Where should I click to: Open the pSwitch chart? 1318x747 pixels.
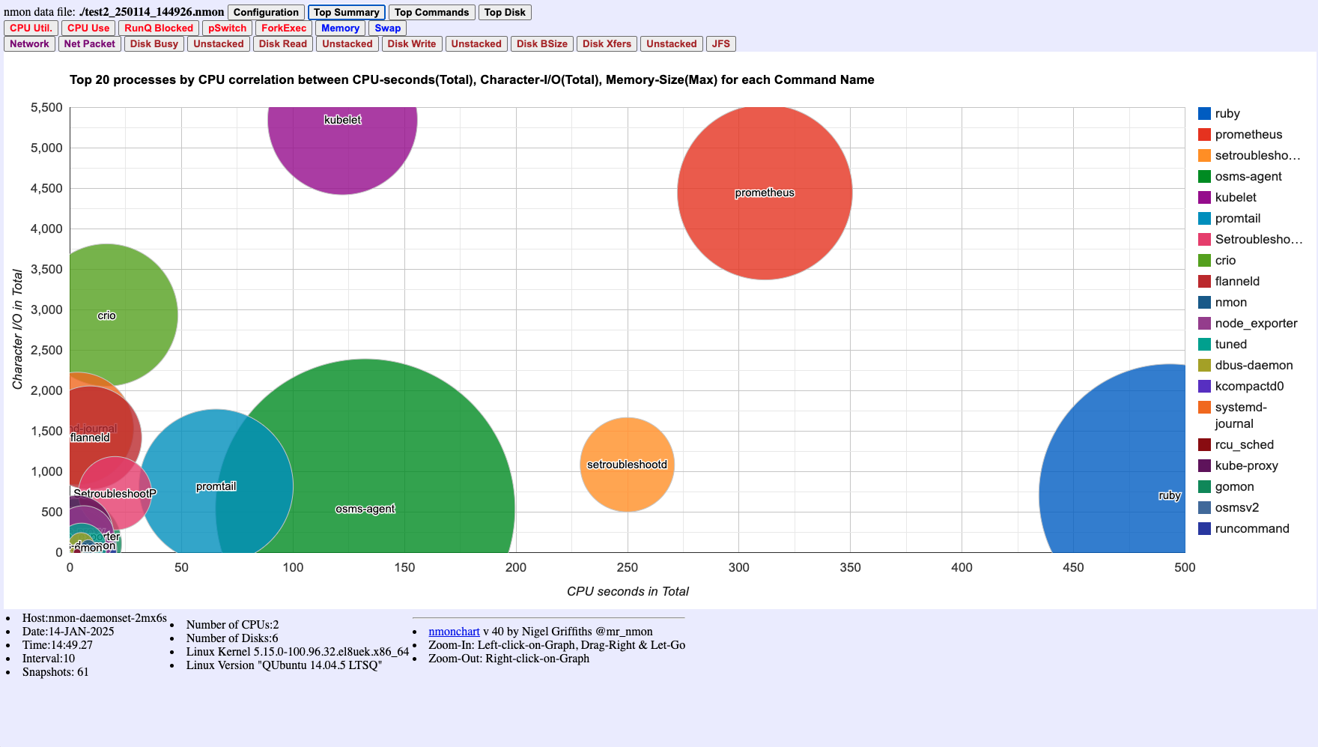coord(227,28)
